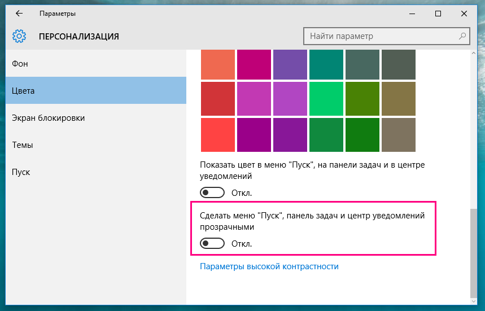Screen dimensions: 485x311
Task: Click the scrollbar bottom arrow
Action: [474, 301]
